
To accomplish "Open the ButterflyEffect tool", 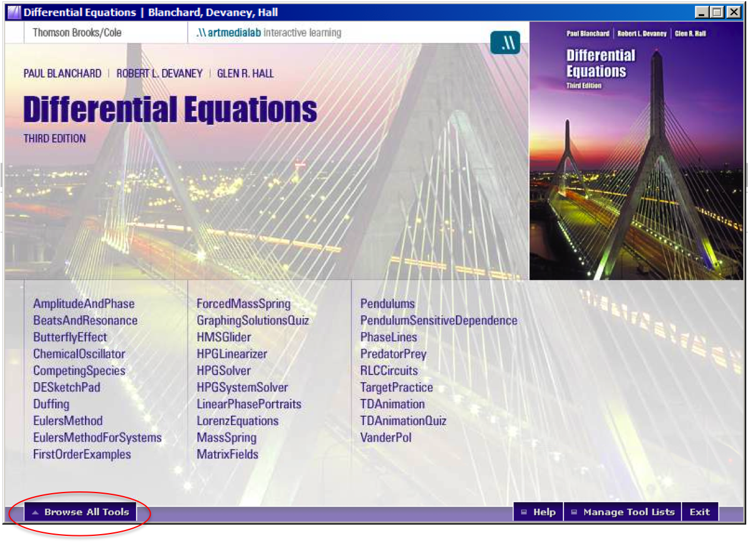I will click(70, 337).
